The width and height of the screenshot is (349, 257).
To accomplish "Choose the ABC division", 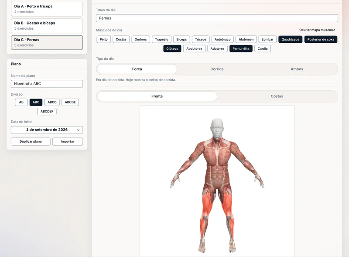I will tap(36, 102).
